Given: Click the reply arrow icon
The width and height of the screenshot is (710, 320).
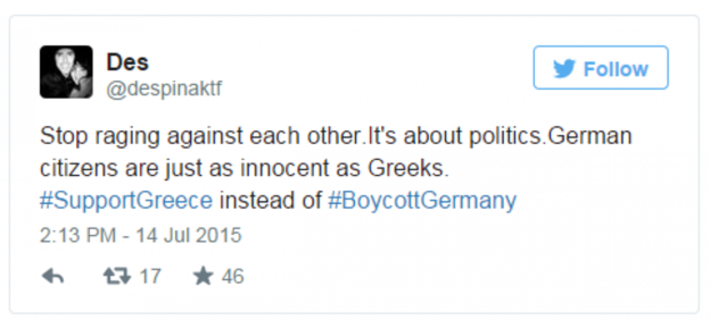Looking at the screenshot, I should point(53,276).
